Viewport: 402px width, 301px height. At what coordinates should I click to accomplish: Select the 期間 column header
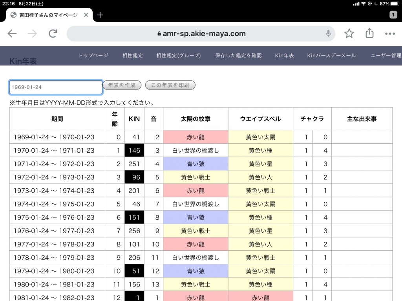click(x=57, y=119)
